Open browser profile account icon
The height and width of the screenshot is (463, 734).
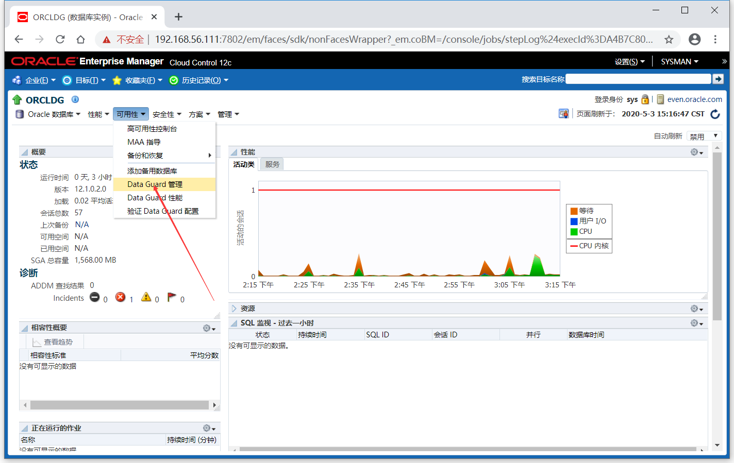point(695,39)
